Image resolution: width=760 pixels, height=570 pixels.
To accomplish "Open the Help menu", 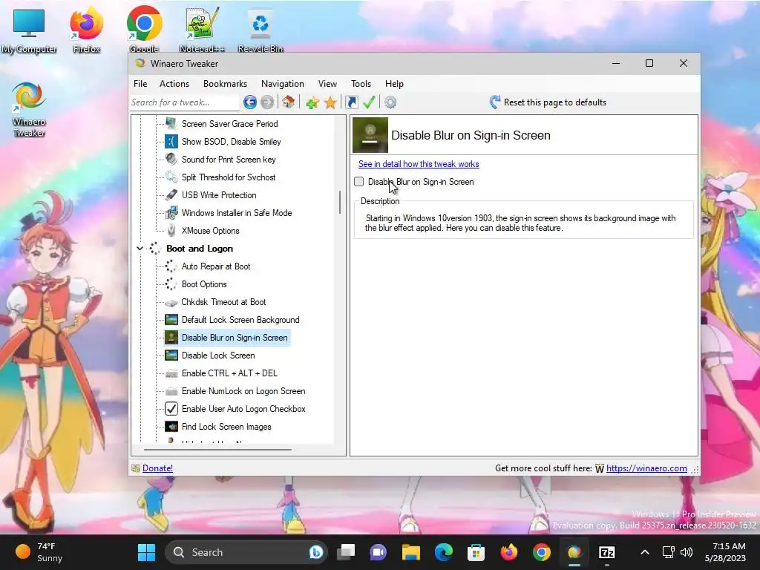I will point(394,84).
